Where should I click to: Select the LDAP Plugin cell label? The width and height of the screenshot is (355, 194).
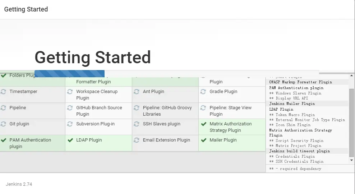[x=89, y=140]
